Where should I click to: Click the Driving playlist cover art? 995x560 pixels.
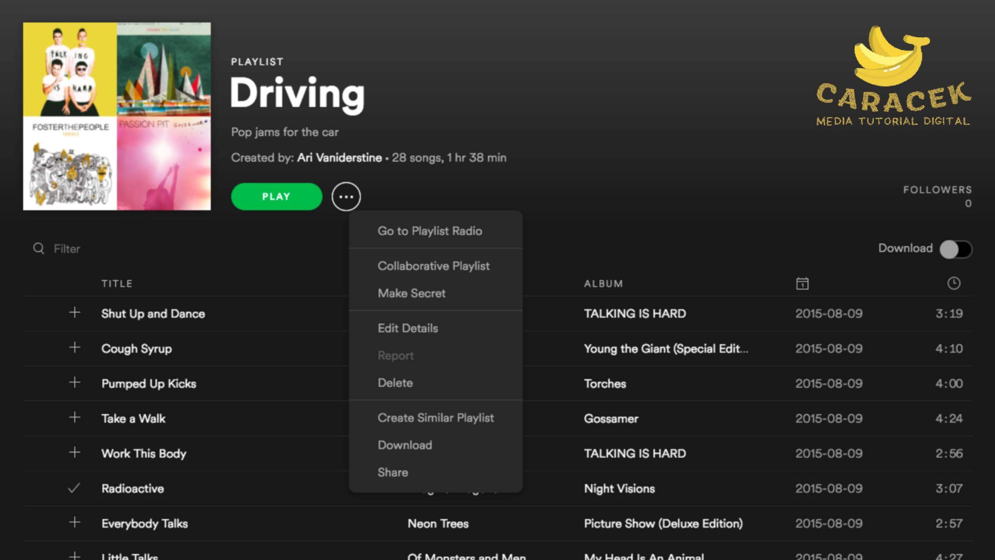pyautogui.click(x=117, y=116)
